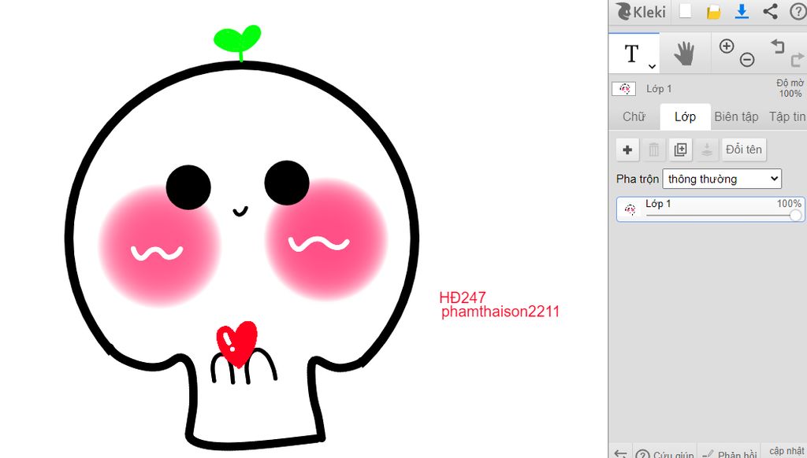Select the Hand pan tool
The width and height of the screenshot is (807, 458).
(685, 54)
